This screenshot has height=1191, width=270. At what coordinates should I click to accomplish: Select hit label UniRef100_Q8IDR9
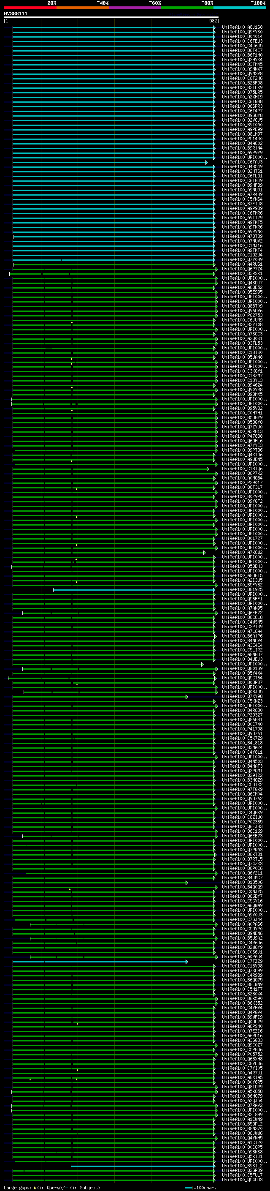pos(242,1087)
